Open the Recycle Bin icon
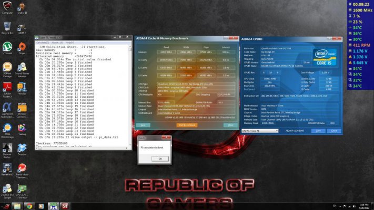The height and width of the screenshot is (210, 374). (x=7, y=28)
